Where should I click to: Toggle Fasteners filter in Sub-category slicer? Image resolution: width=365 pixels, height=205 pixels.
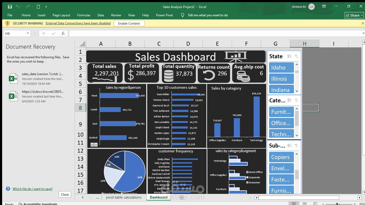tap(281, 179)
